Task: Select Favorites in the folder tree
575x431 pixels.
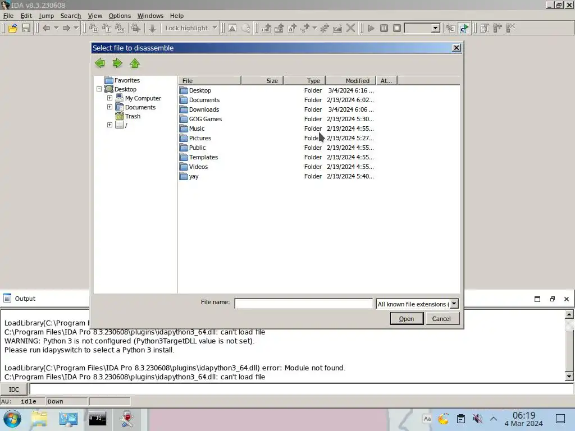Action: [127, 80]
